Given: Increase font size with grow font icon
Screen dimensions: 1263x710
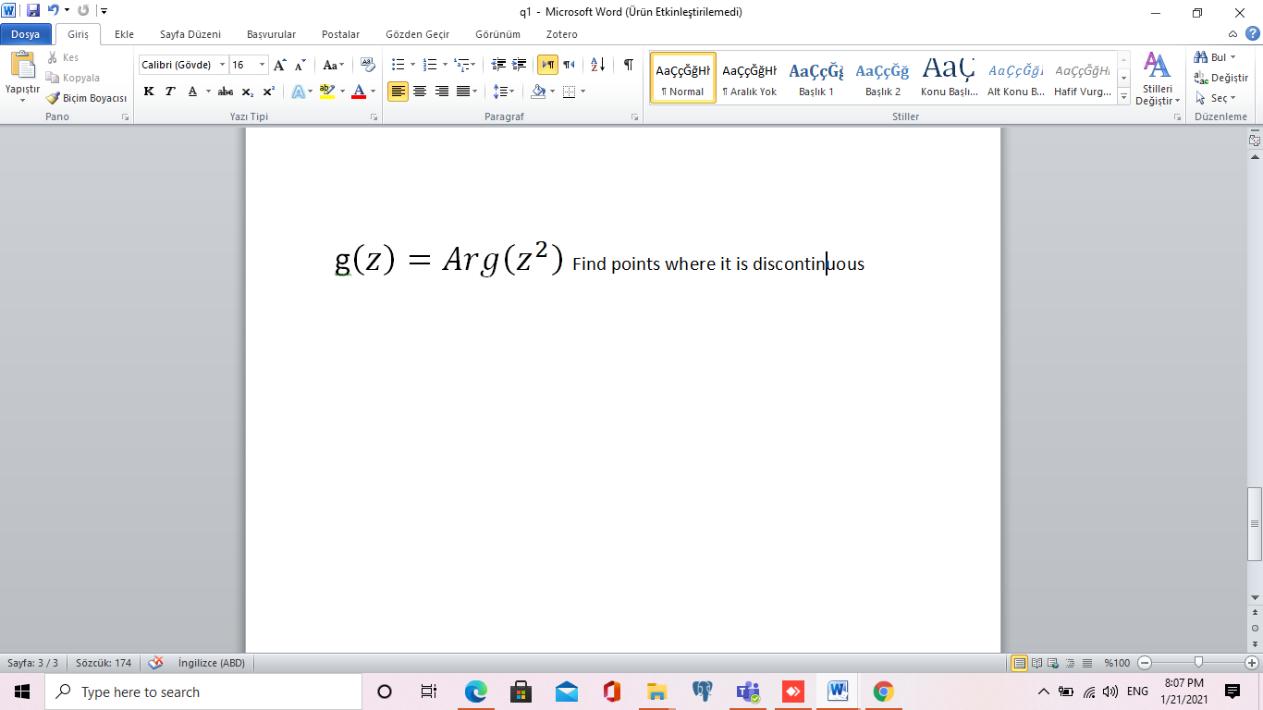Looking at the screenshot, I should point(280,65).
